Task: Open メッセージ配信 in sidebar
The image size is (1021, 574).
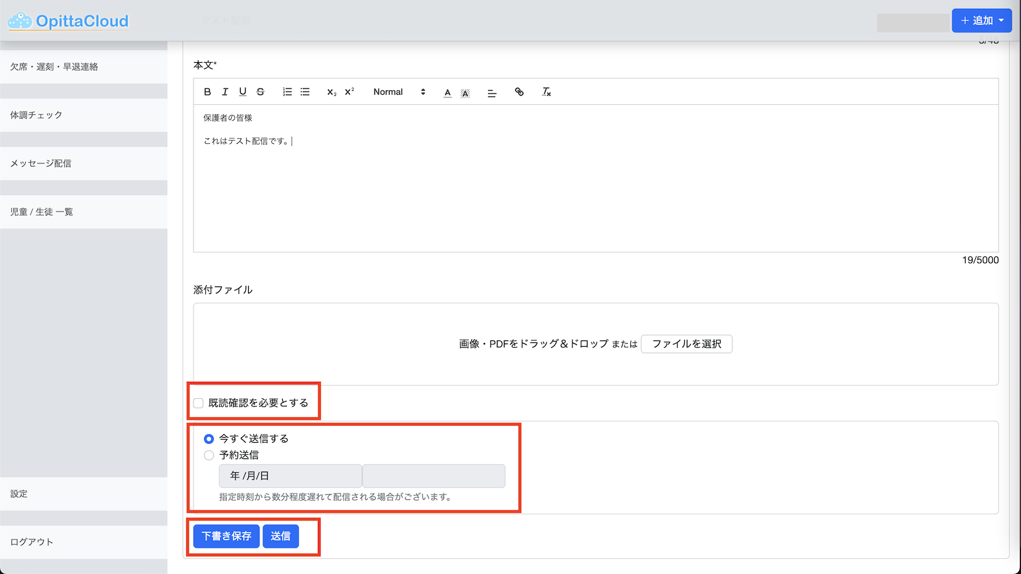Action: (84, 163)
